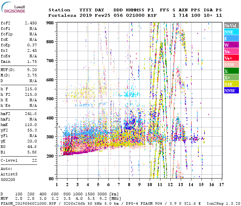This screenshot has width=241, height=206.
Task: Select the M(D) value 3.75
Action: [32, 75]
